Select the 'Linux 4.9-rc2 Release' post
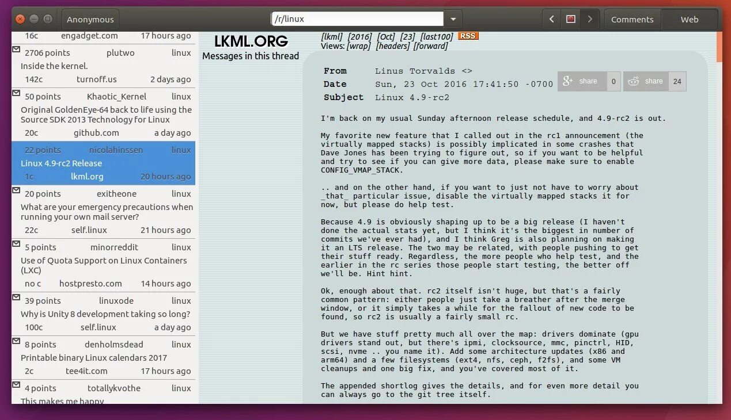The width and height of the screenshot is (731, 420). click(61, 163)
